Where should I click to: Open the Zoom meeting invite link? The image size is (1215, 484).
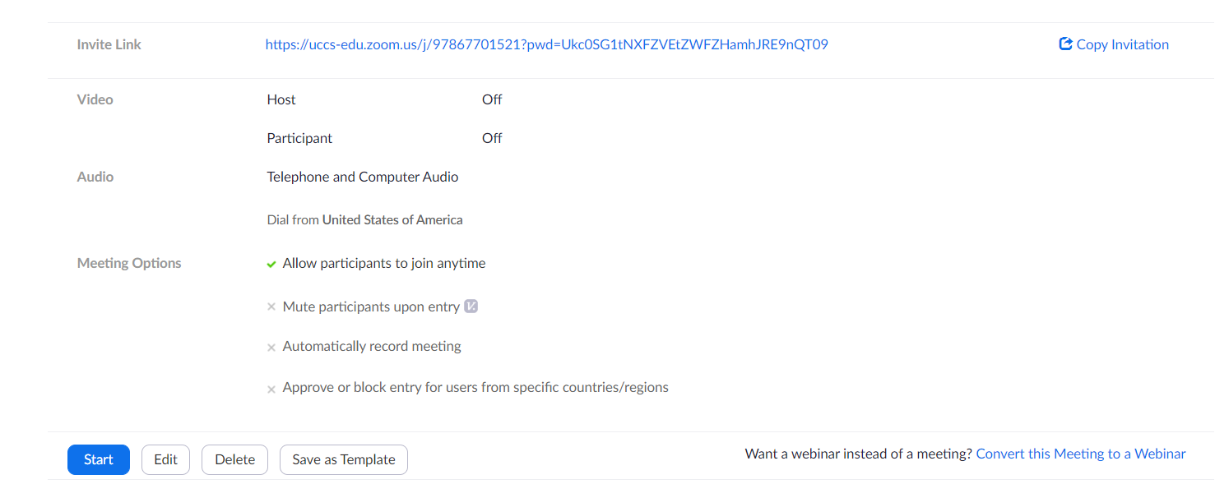tap(546, 44)
